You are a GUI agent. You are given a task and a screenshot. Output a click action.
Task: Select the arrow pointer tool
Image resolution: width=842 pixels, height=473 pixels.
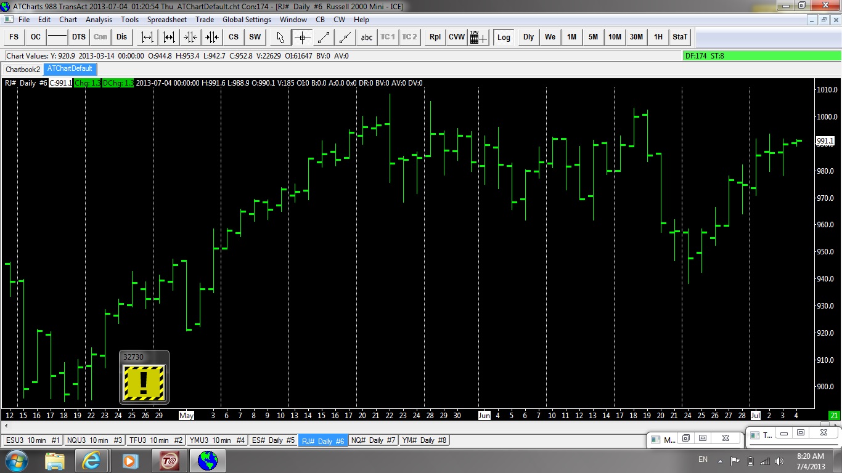[280, 37]
